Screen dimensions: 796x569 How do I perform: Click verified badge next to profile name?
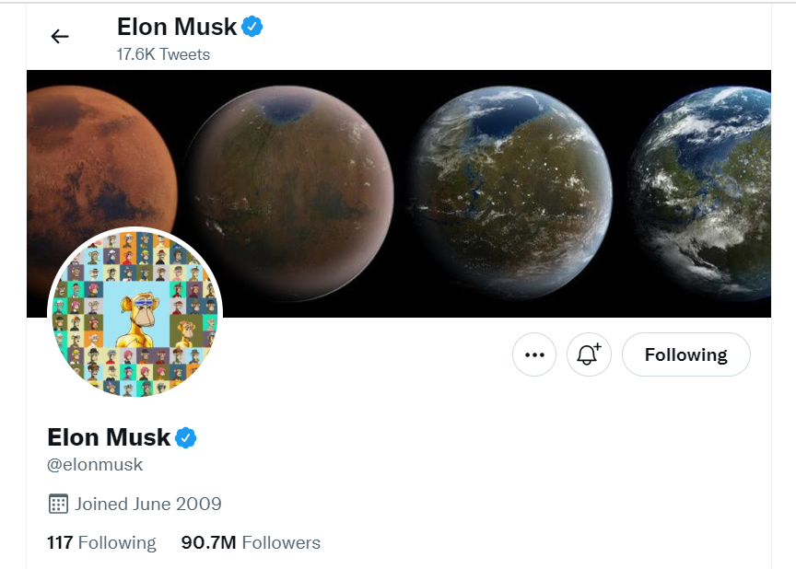point(186,436)
